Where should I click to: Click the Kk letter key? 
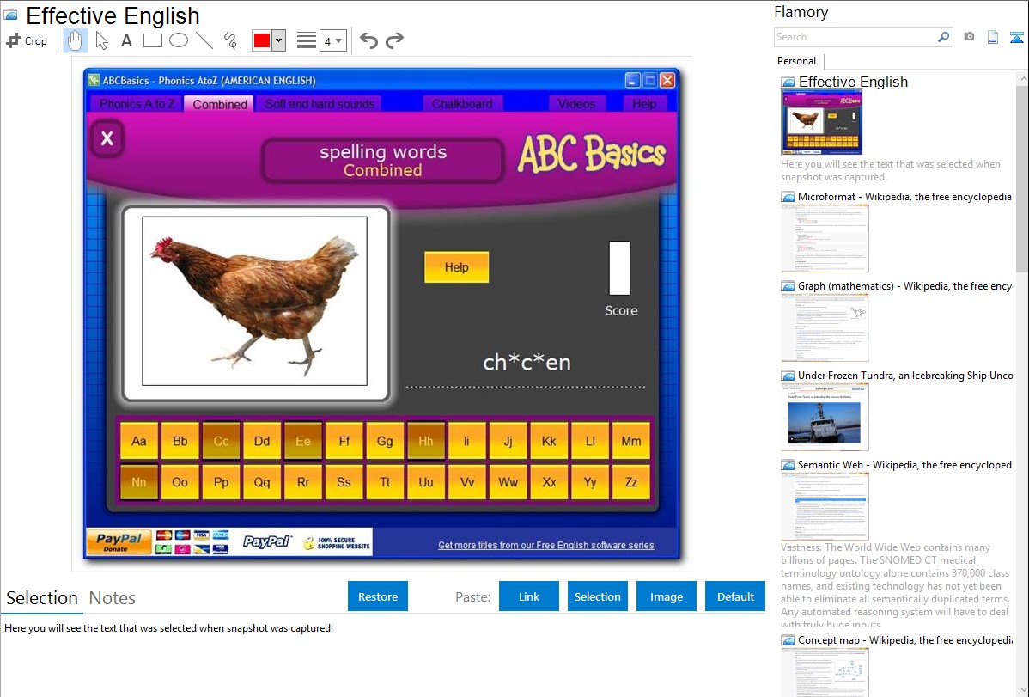pos(549,441)
